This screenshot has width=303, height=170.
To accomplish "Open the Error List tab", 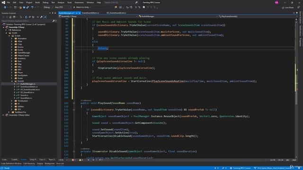I will click(x=60, y=164).
